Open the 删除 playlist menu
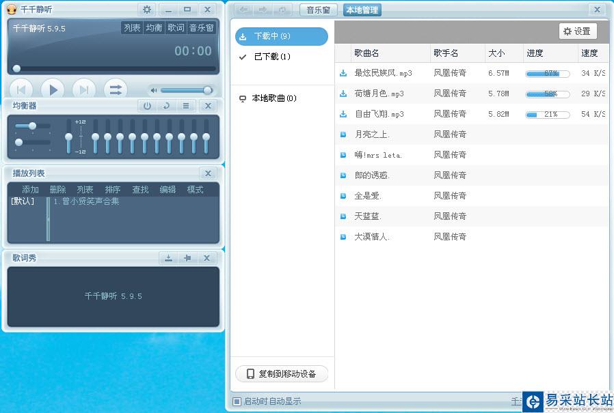614x413 pixels. pos(57,190)
